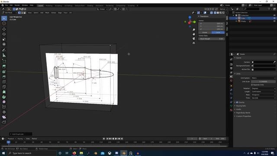This screenshot has width=277, height=156.
Task: Click the Global button in Transform panel
Action: [x=205, y=32]
